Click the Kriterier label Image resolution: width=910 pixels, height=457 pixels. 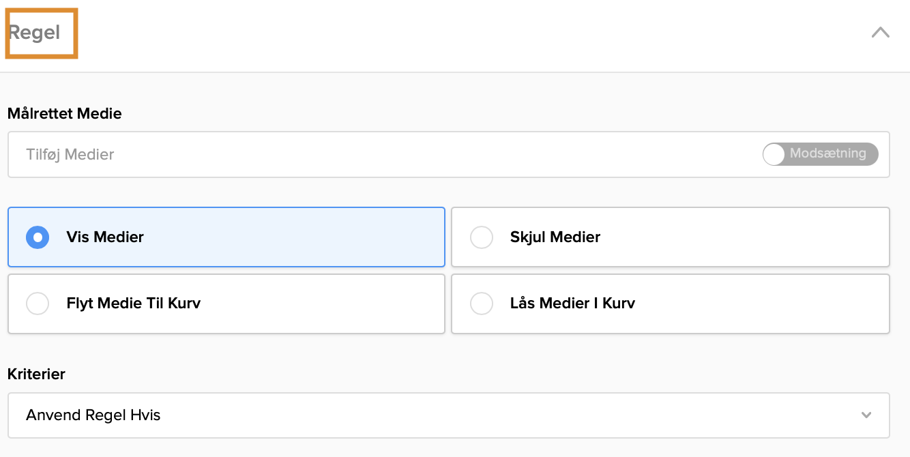[36, 374]
